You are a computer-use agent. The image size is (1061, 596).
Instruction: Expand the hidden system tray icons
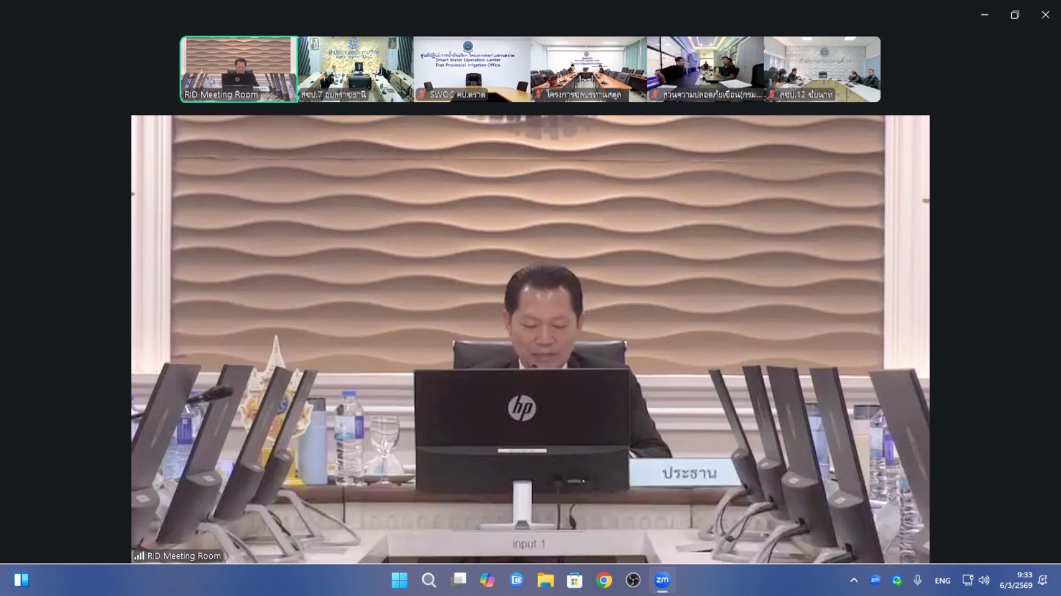tap(854, 580)
